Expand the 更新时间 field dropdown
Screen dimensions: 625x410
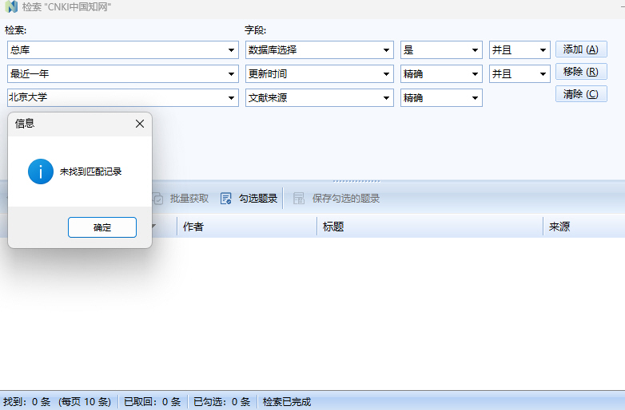pos(387,74)
